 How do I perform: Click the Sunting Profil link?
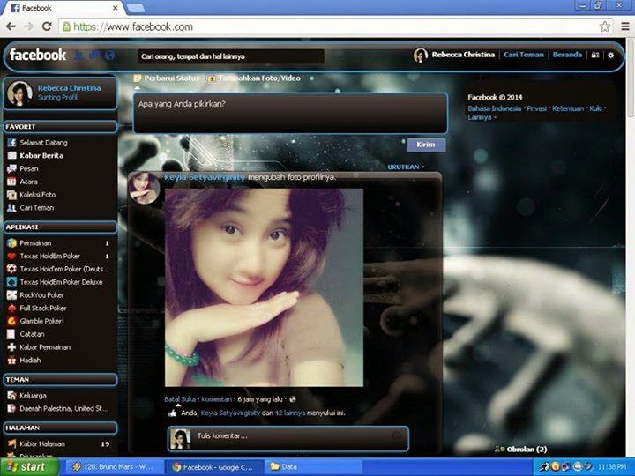click(57, 98)
